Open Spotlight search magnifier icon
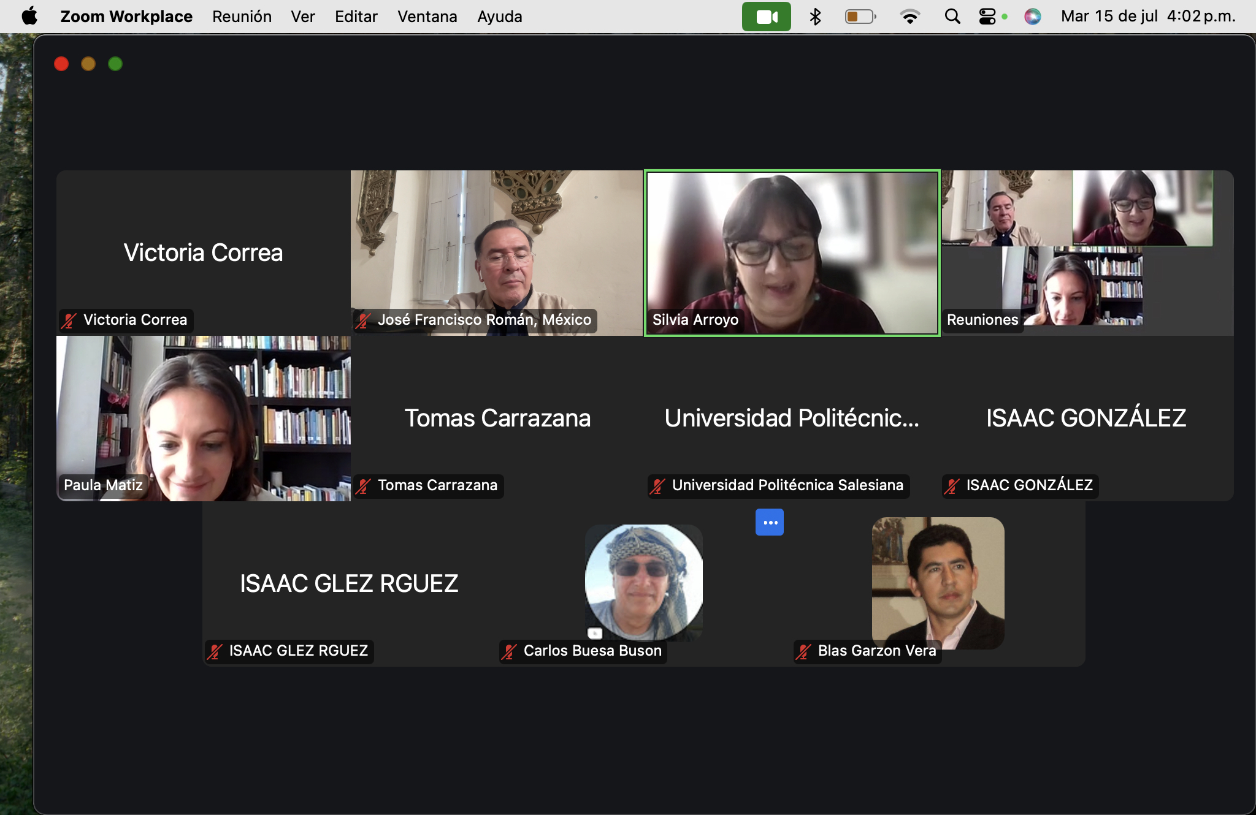 click(952, 17)
